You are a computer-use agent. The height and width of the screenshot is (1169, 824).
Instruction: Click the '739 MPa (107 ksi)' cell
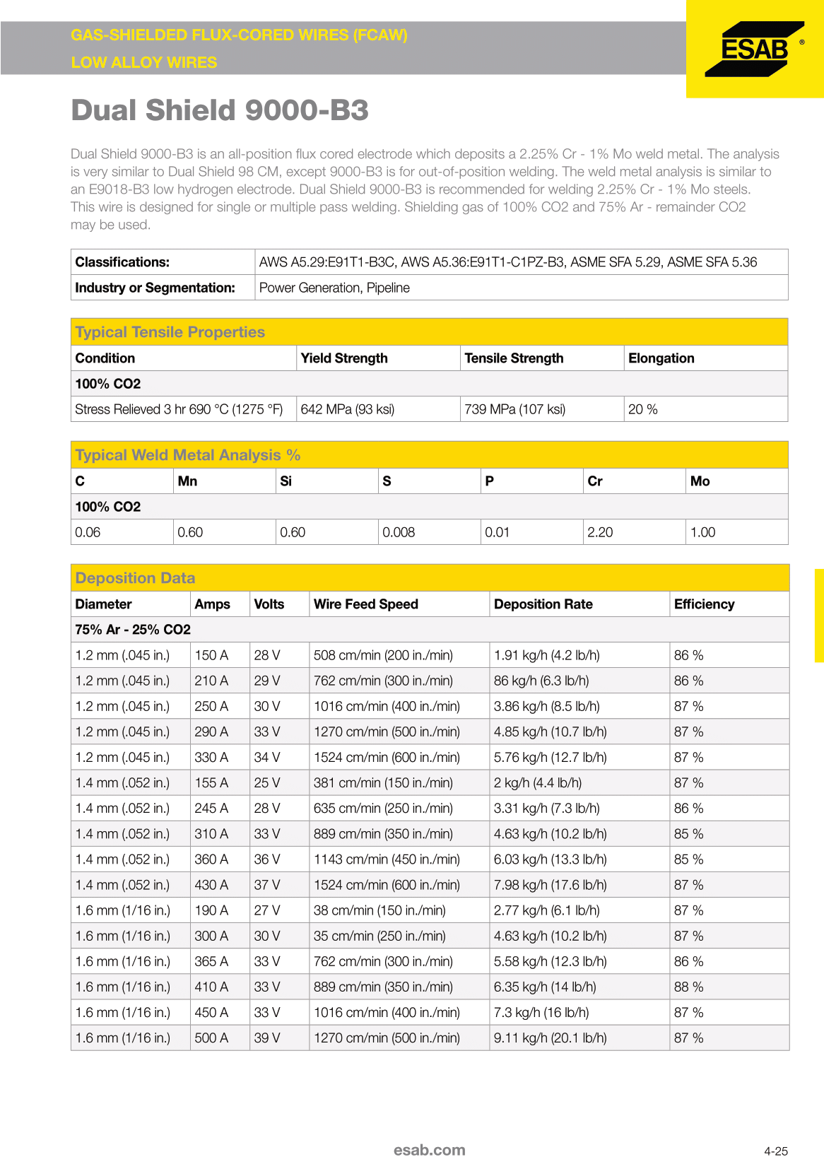coord(542,409)
